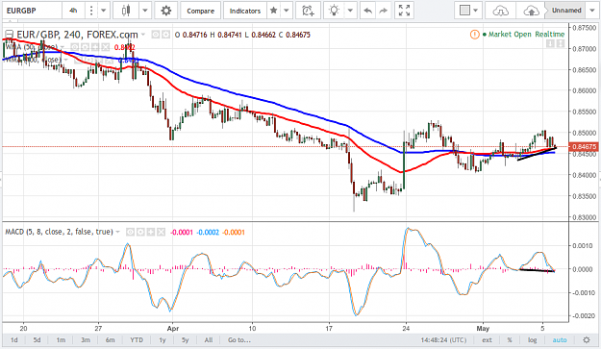Open the Indicators dialog
This screenshot has width=601, height=349.
coord(245,11)
